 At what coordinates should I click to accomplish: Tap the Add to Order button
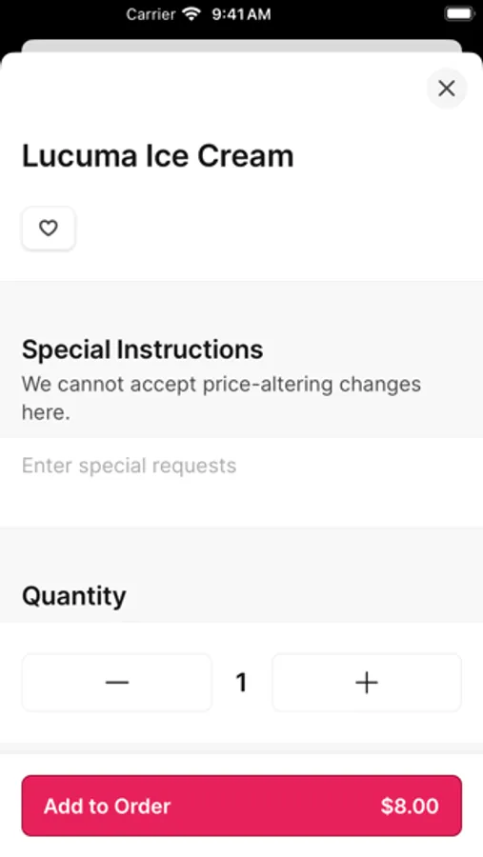241,805
